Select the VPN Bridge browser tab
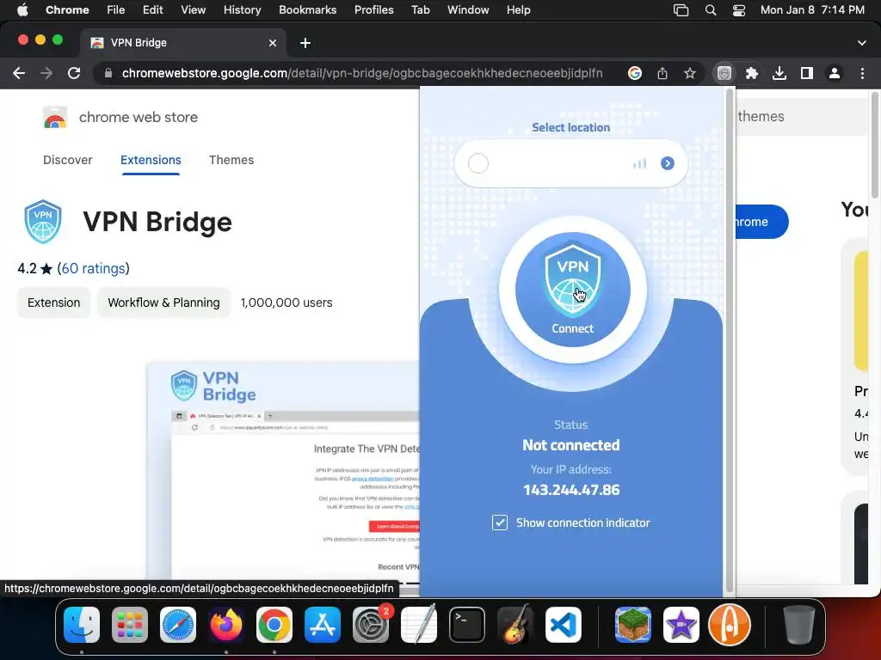The width and height of the screenshot is (881, 660). tap(182, 43)
